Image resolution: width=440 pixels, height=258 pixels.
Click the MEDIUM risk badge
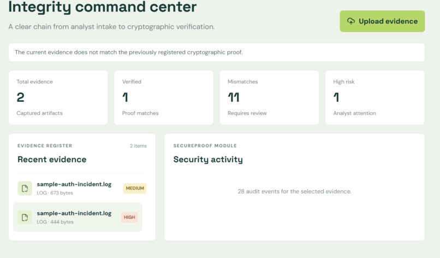(x=135, y=188)
